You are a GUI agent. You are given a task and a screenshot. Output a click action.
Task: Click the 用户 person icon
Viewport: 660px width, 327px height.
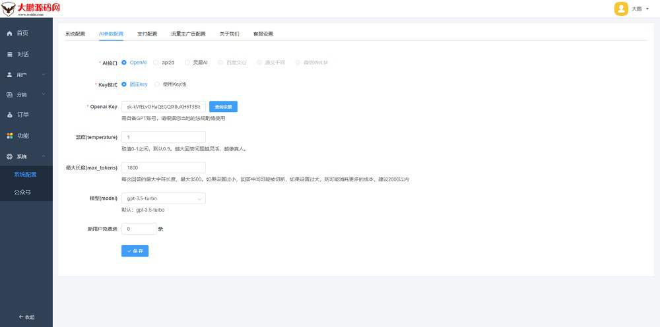pyautogui.click(x=9, y=74)
